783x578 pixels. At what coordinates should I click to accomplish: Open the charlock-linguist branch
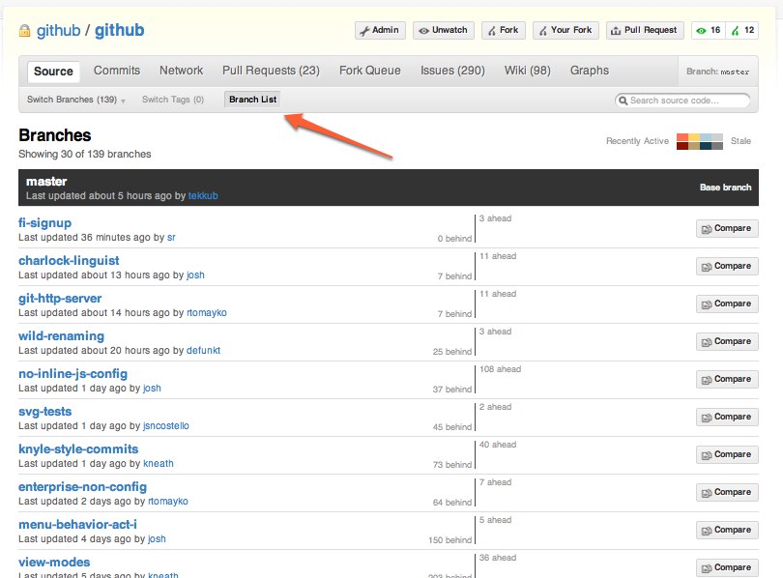point(69,261)
